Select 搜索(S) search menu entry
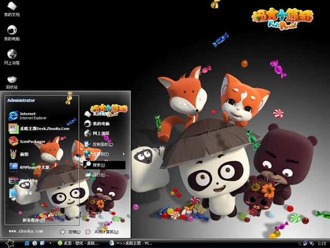This screenshot has height=248, width=330. tap(105, 165)
